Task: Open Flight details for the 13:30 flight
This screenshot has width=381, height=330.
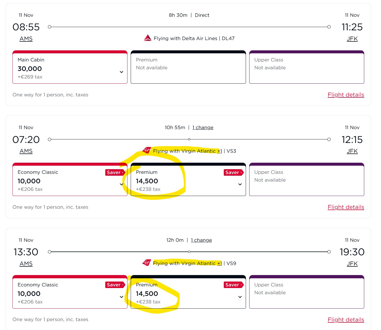Action: point(346,320)
